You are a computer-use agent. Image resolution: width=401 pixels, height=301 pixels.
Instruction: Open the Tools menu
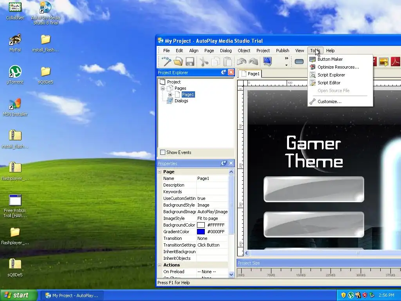point(315,51)
